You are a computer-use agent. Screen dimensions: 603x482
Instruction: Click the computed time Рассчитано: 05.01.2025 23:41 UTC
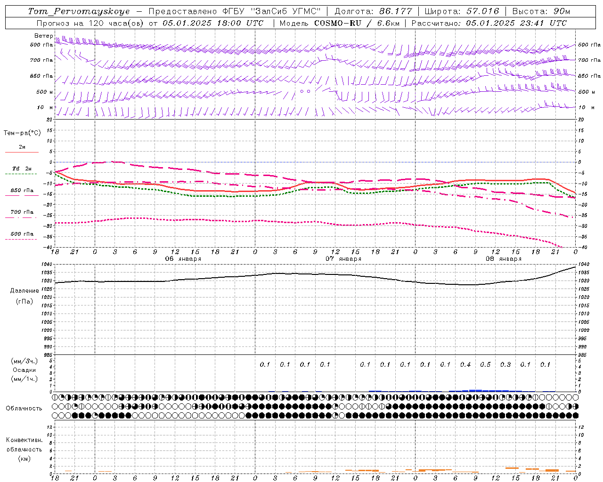489,23
